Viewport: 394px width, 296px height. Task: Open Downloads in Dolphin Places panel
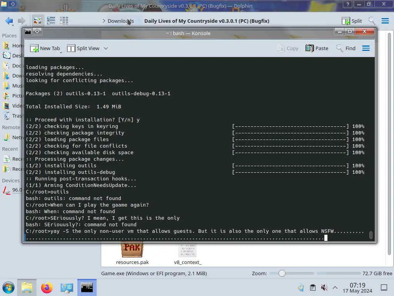pyautogui.click(x=13, y=76)
